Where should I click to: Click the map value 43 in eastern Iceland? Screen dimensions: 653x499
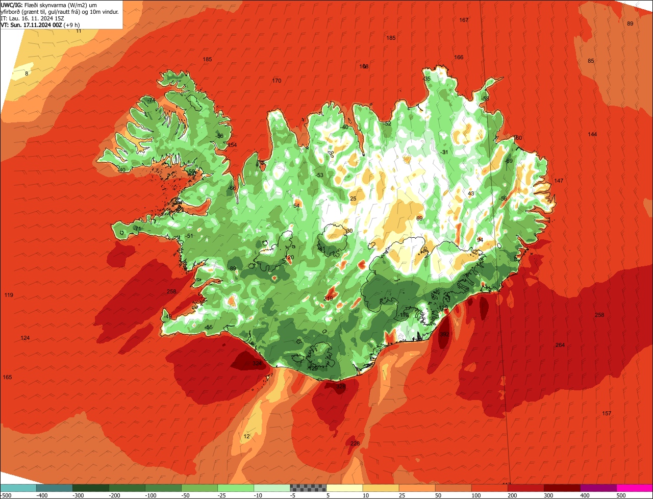pos(471,193)
